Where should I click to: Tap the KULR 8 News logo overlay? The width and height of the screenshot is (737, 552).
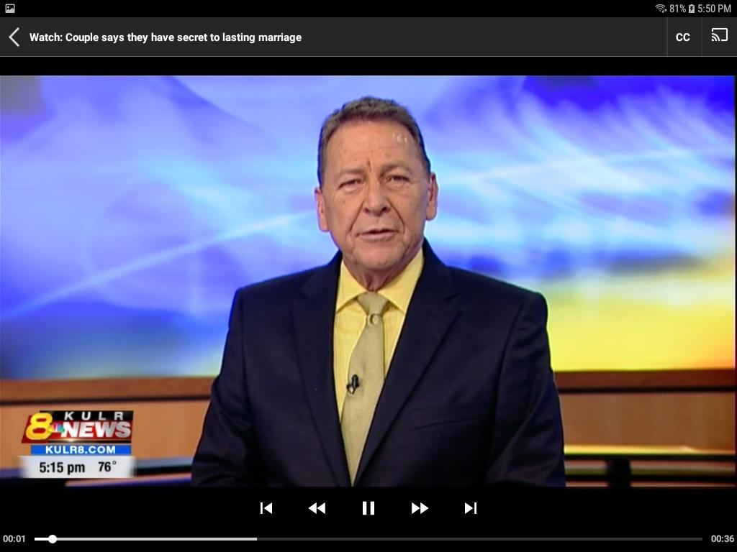point(78,426)
